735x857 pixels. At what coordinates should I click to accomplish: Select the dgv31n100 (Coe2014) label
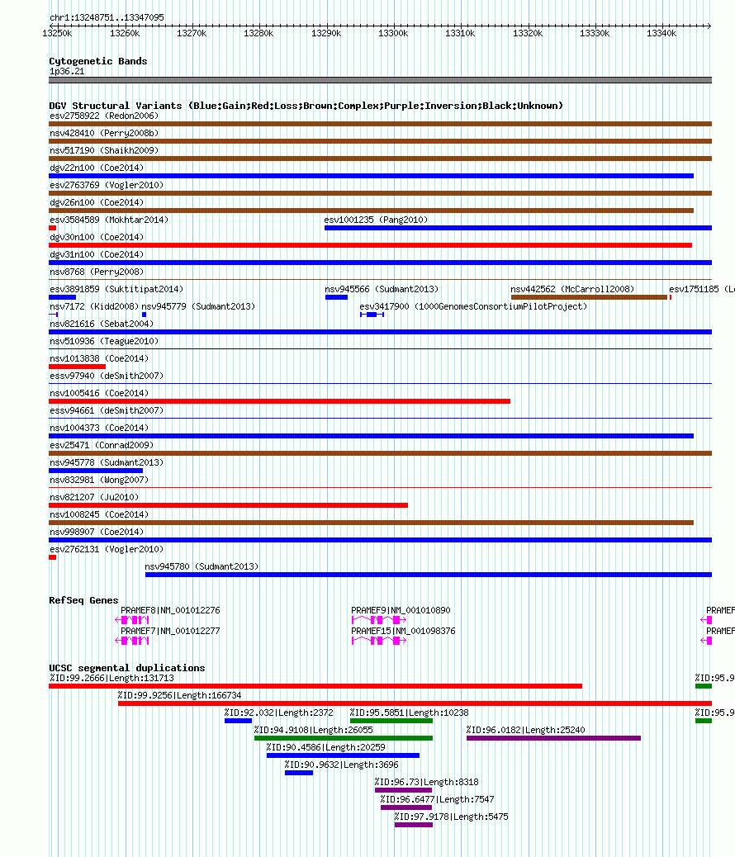97,254
